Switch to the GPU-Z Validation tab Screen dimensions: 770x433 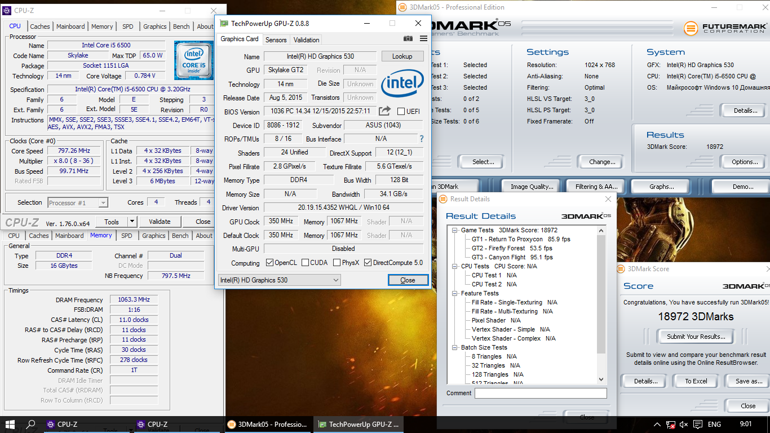click(306, 39)
